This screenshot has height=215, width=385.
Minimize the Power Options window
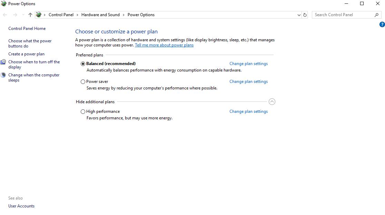346,4
